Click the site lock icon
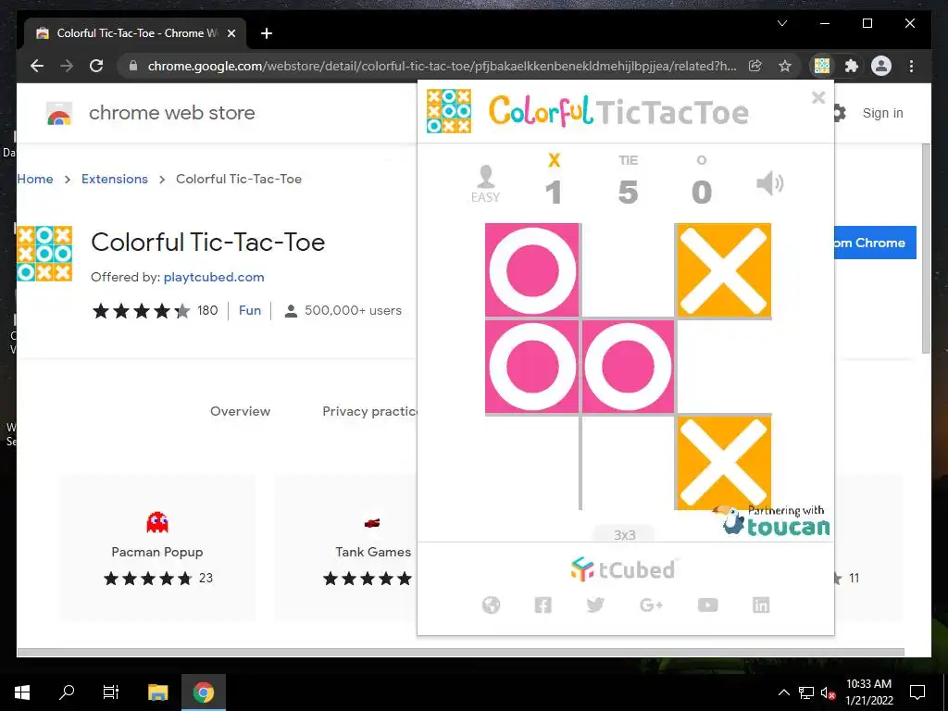The width and height of the screenshot is (948, 711). pos(133,66)
